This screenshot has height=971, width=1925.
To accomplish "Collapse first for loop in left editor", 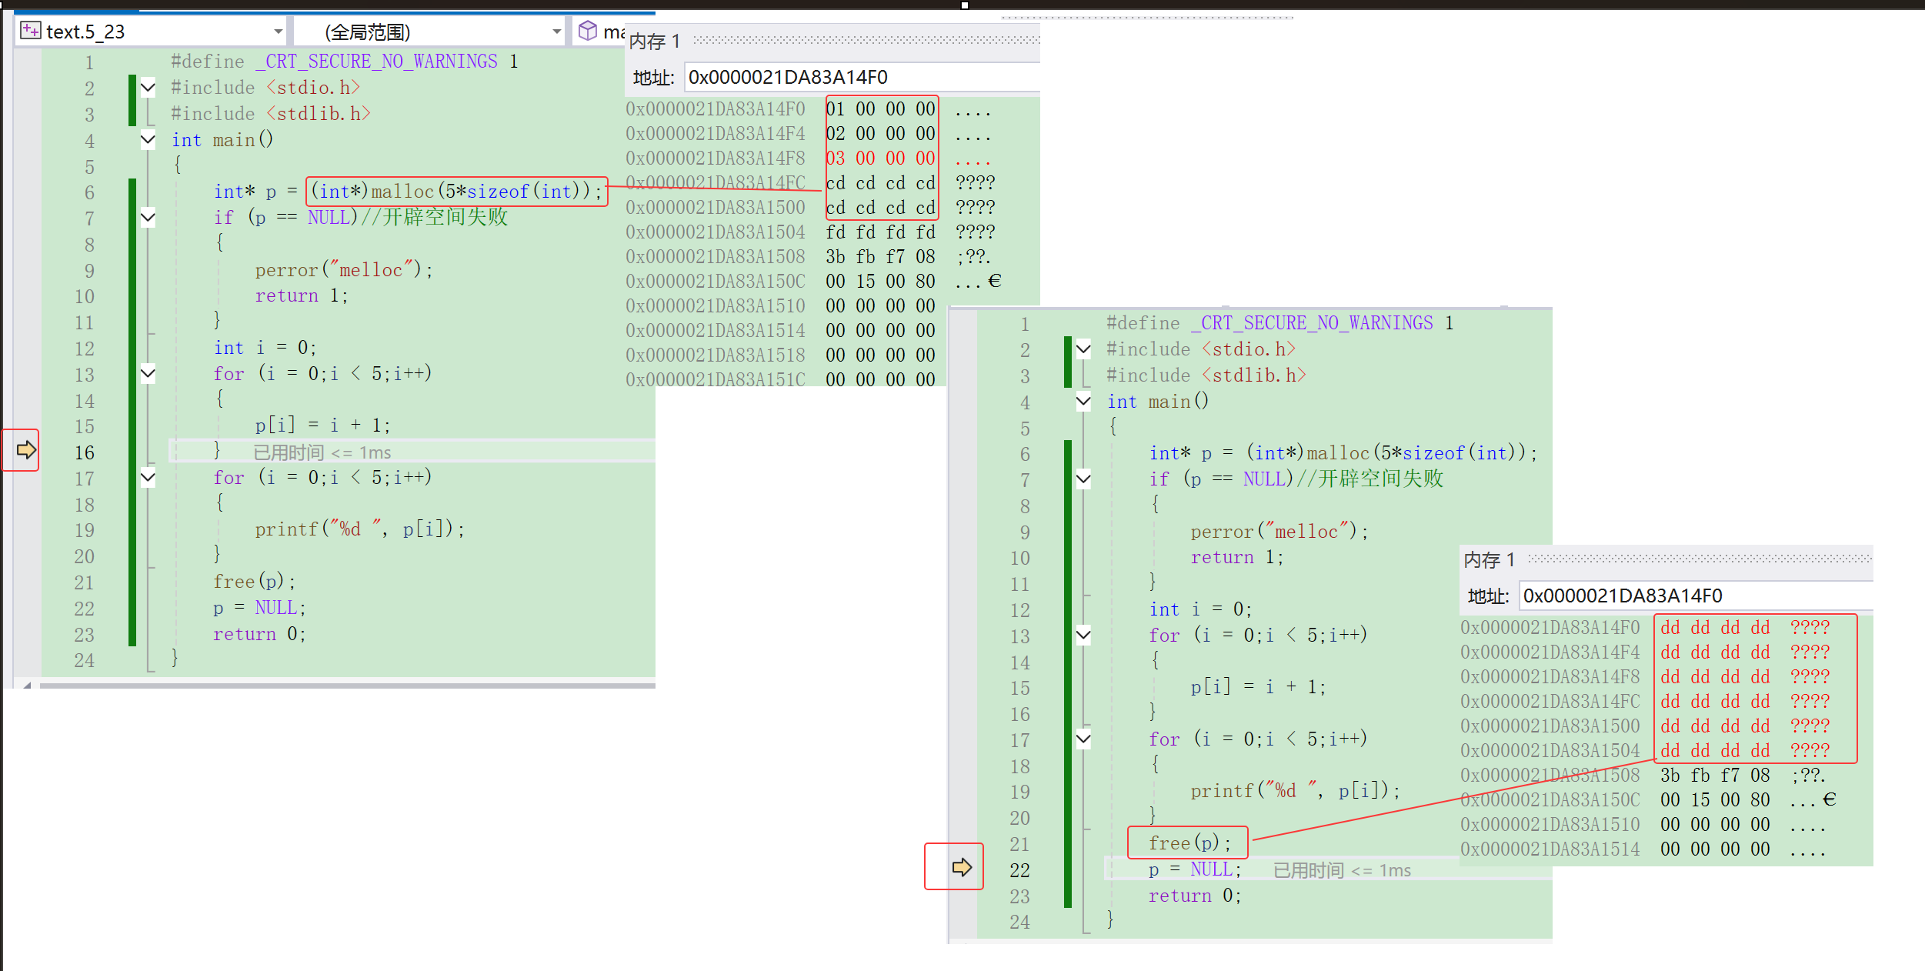I will click(x=148, y=374).
